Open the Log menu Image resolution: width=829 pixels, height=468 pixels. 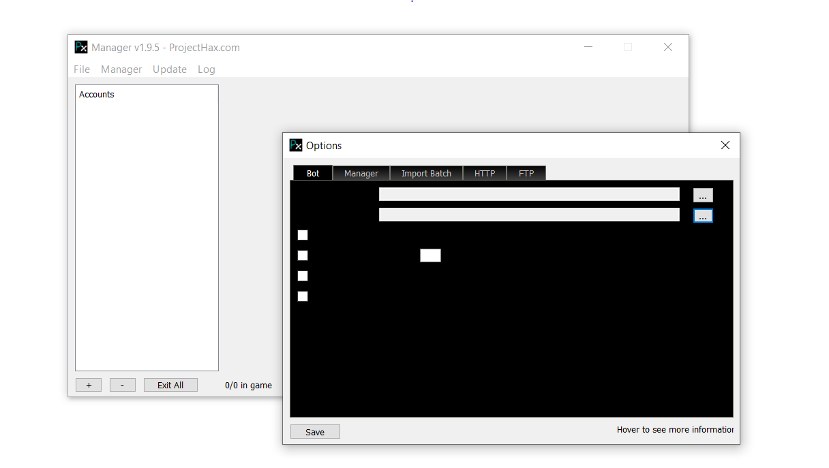click(207, 69)
